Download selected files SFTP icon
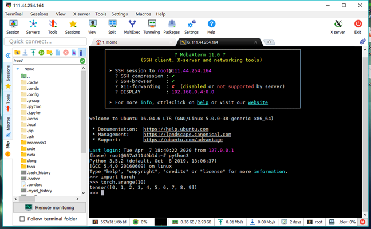 tap(25, 52)
